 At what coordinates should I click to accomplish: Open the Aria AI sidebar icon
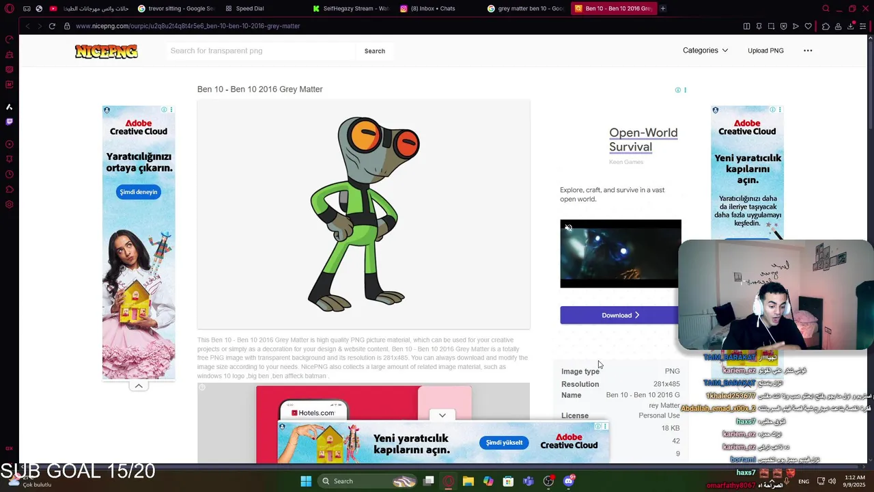point(9,107)
